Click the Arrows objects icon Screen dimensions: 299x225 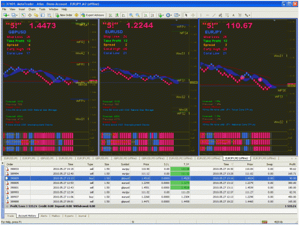(x=246, y=15)
